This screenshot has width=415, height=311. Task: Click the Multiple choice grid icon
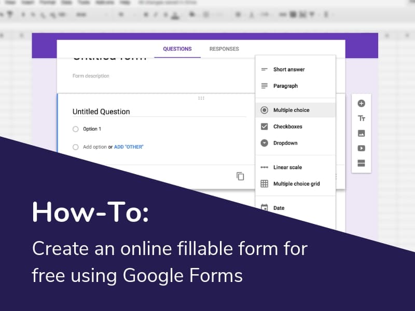(x=265, y=184)
